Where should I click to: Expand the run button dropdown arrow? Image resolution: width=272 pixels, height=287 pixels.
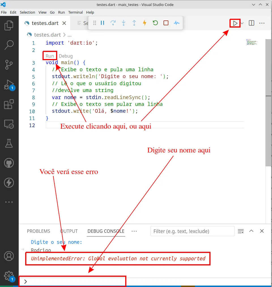pos(242,23)
